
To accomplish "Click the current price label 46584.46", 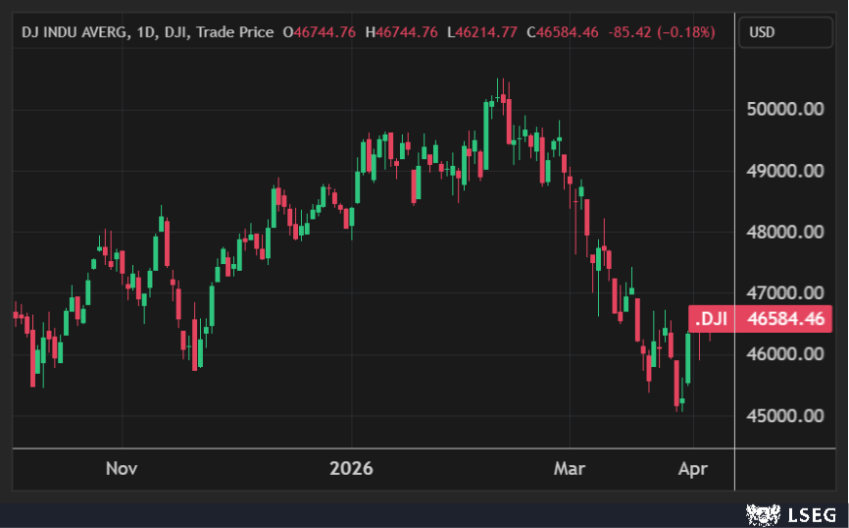I will tap(782, 319).
